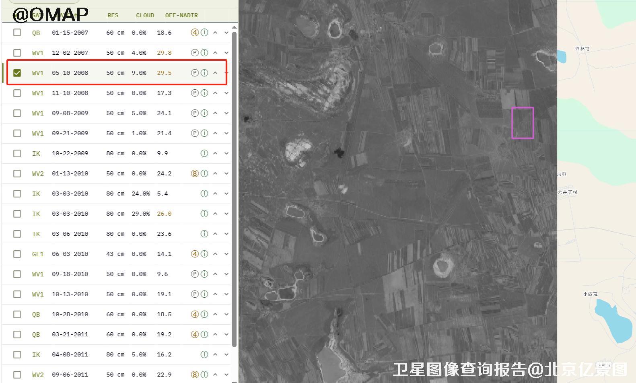Expand details chevron for the 11-10-2008 row
This screenshot has width=636, height=383.
point(226,93)
